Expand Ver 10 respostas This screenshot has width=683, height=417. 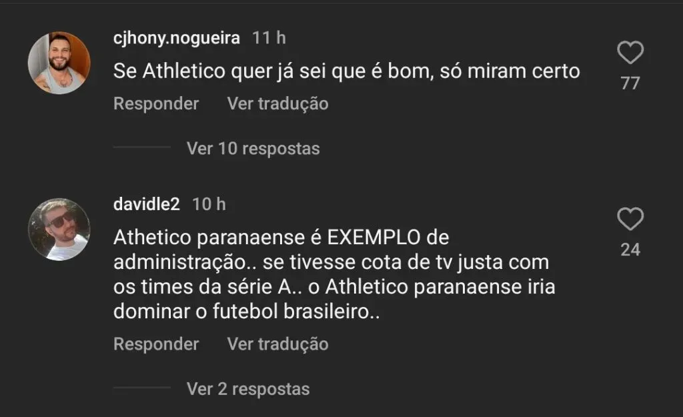tap(253, 148)
